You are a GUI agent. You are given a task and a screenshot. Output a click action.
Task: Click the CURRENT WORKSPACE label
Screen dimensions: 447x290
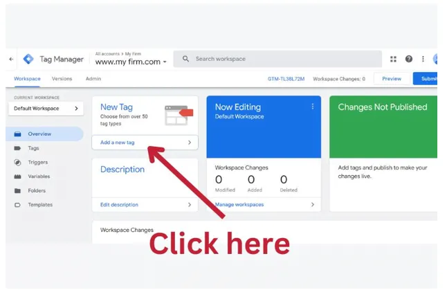pyautogui.click(x=37, y=98)
